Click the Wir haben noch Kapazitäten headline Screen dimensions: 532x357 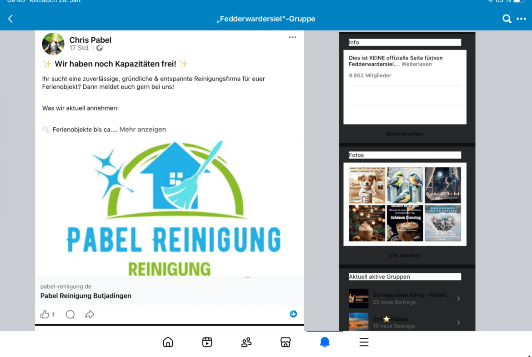[x=115, y=64]
